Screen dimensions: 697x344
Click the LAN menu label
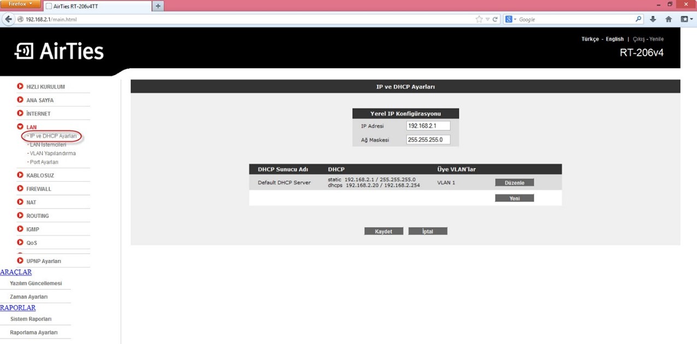(x=31, y=127)
